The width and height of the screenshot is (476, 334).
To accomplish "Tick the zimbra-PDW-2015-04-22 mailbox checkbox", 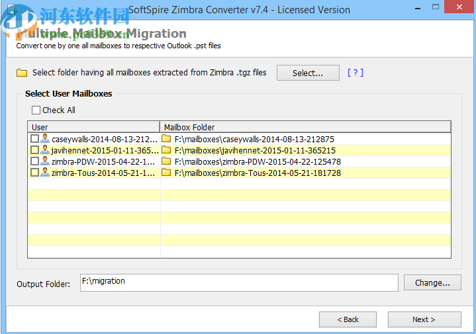I will pos(34,161).
